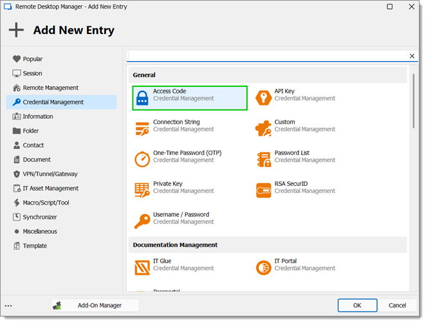Choose the IT Glue icon

click(x=142, y=268)
